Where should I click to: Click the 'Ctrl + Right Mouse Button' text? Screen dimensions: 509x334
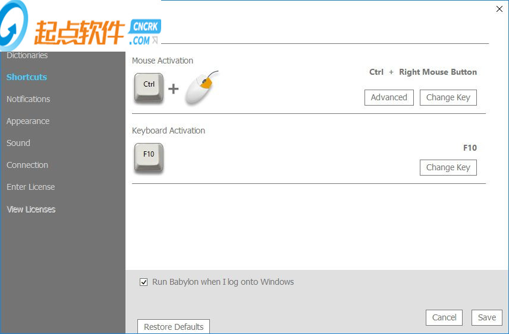pyautogui.click(x=423, y=72)
